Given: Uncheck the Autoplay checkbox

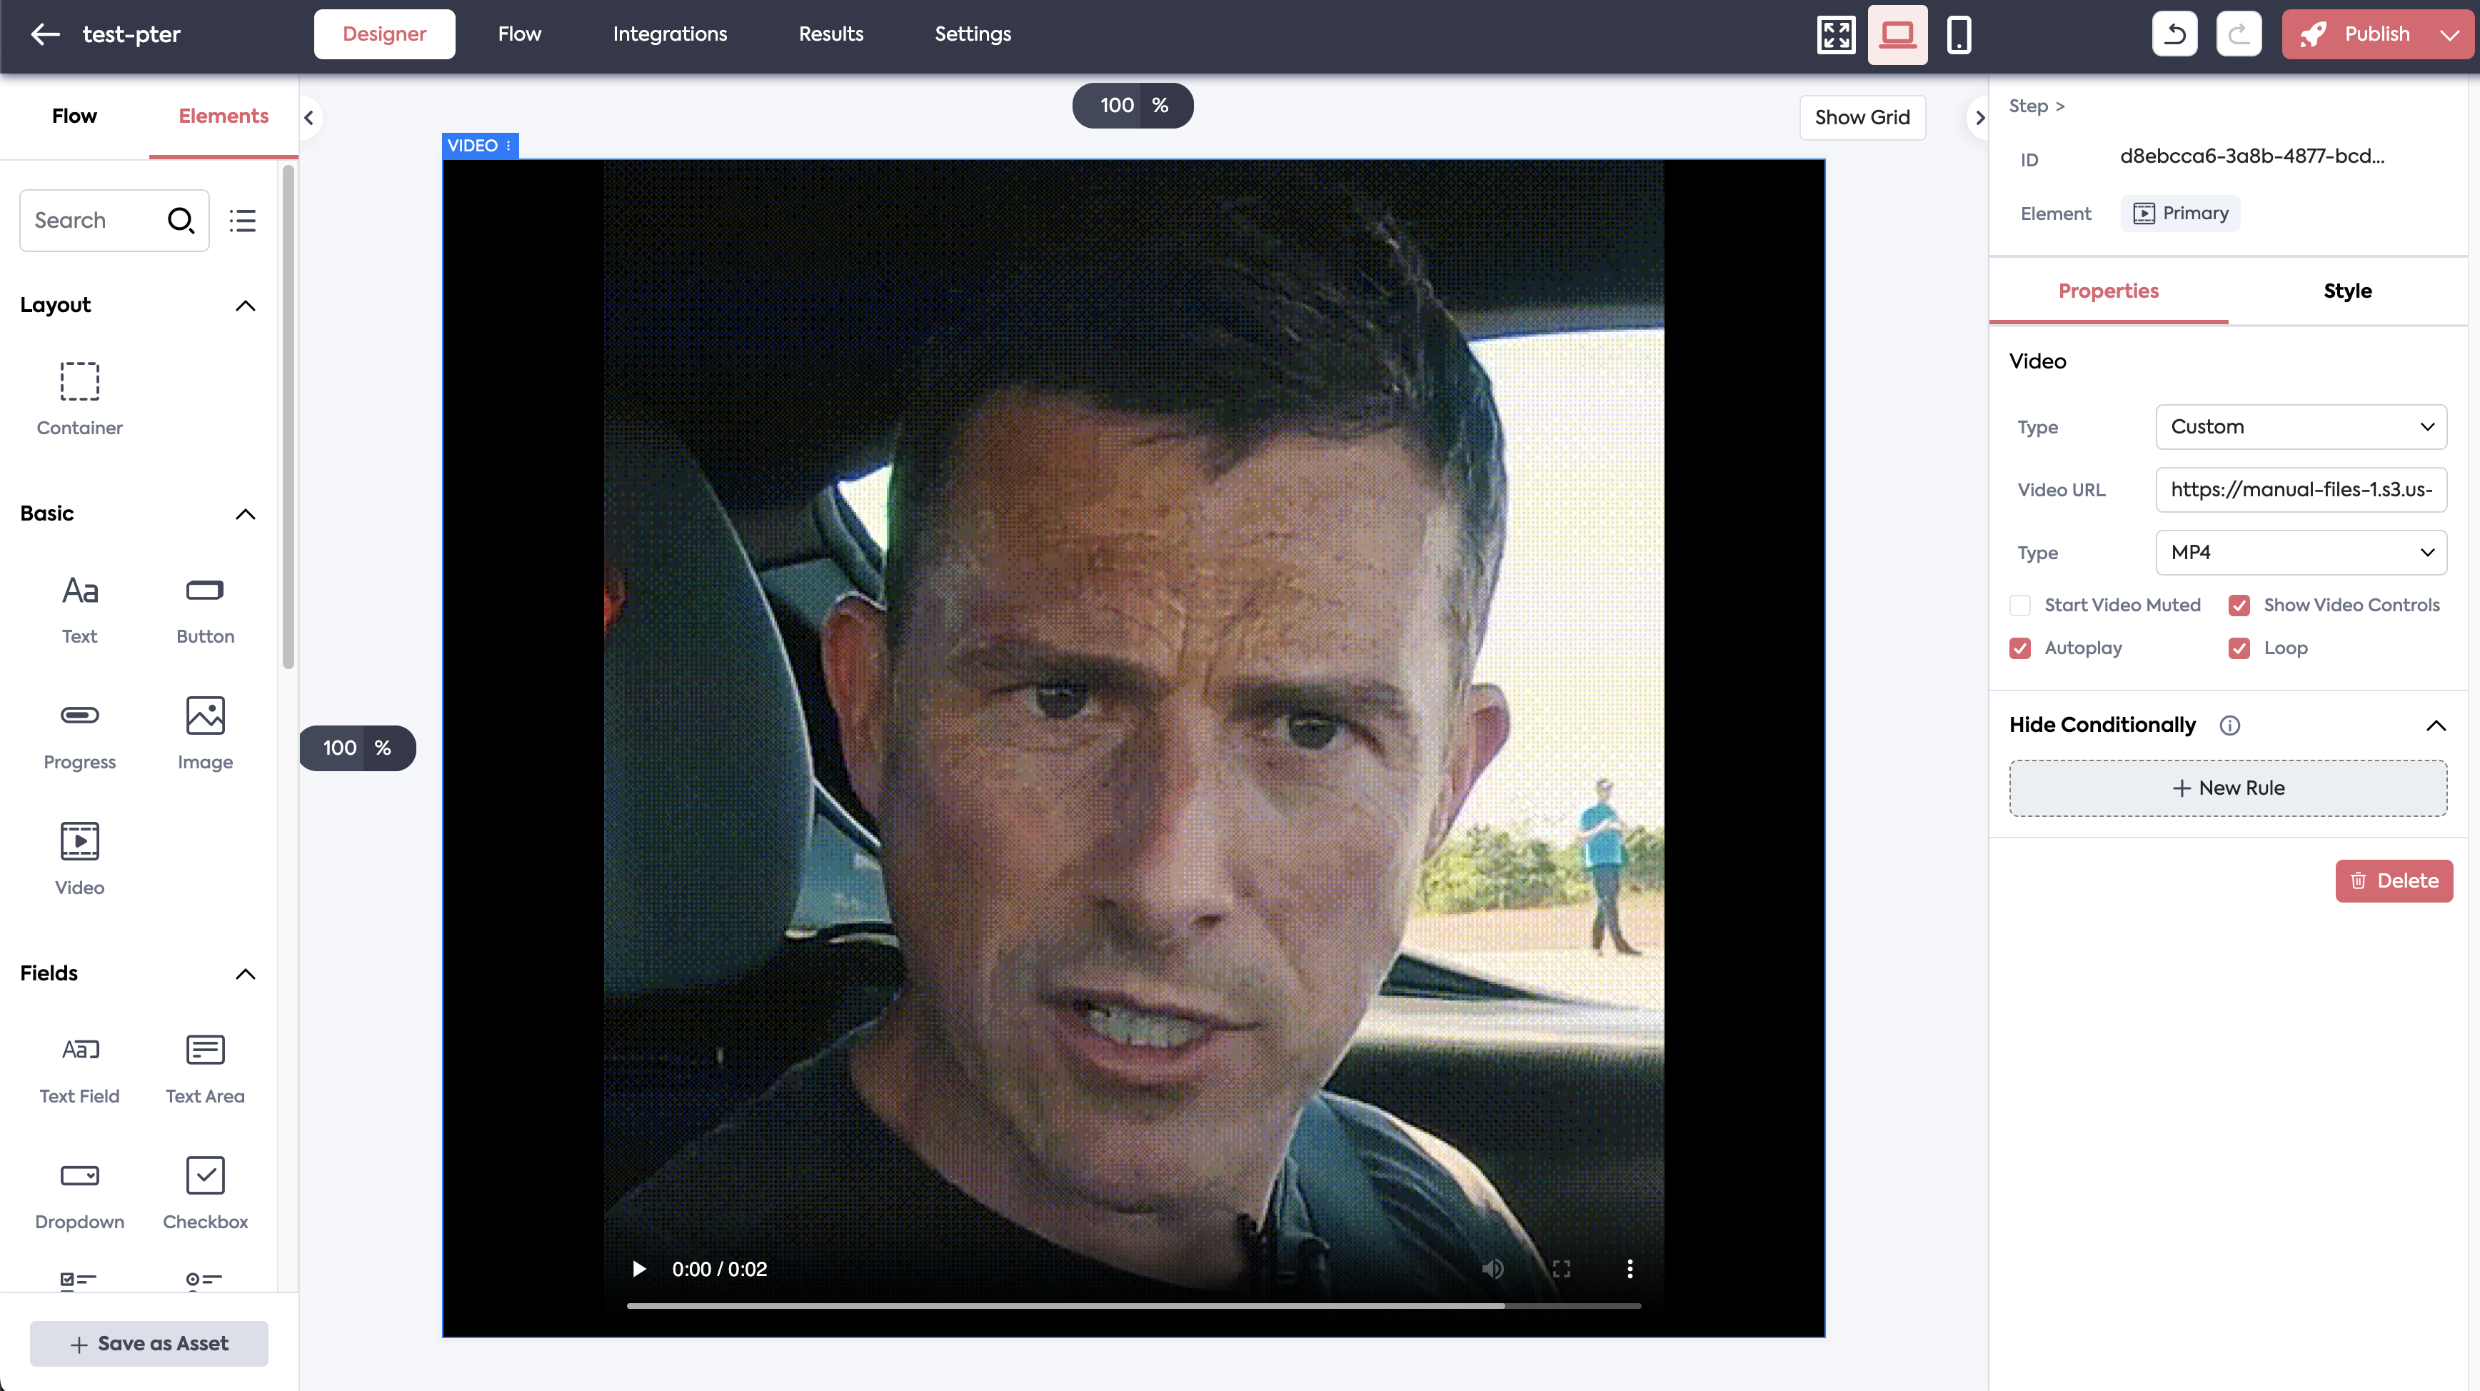Looking at the screenshot, I should click(2020, 649).
